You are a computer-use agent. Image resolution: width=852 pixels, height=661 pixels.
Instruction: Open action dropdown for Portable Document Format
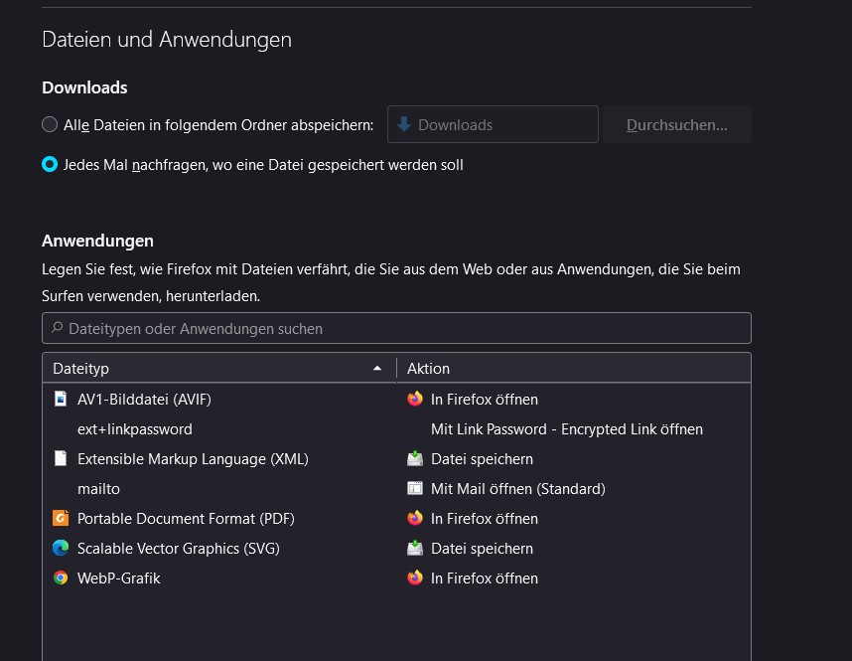click(572, 519)
